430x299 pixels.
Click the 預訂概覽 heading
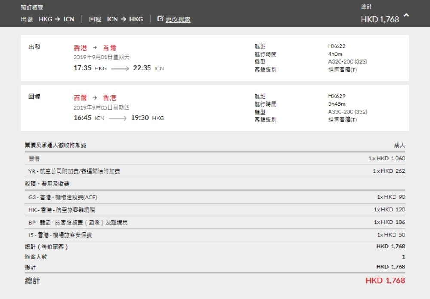[32, 8]
